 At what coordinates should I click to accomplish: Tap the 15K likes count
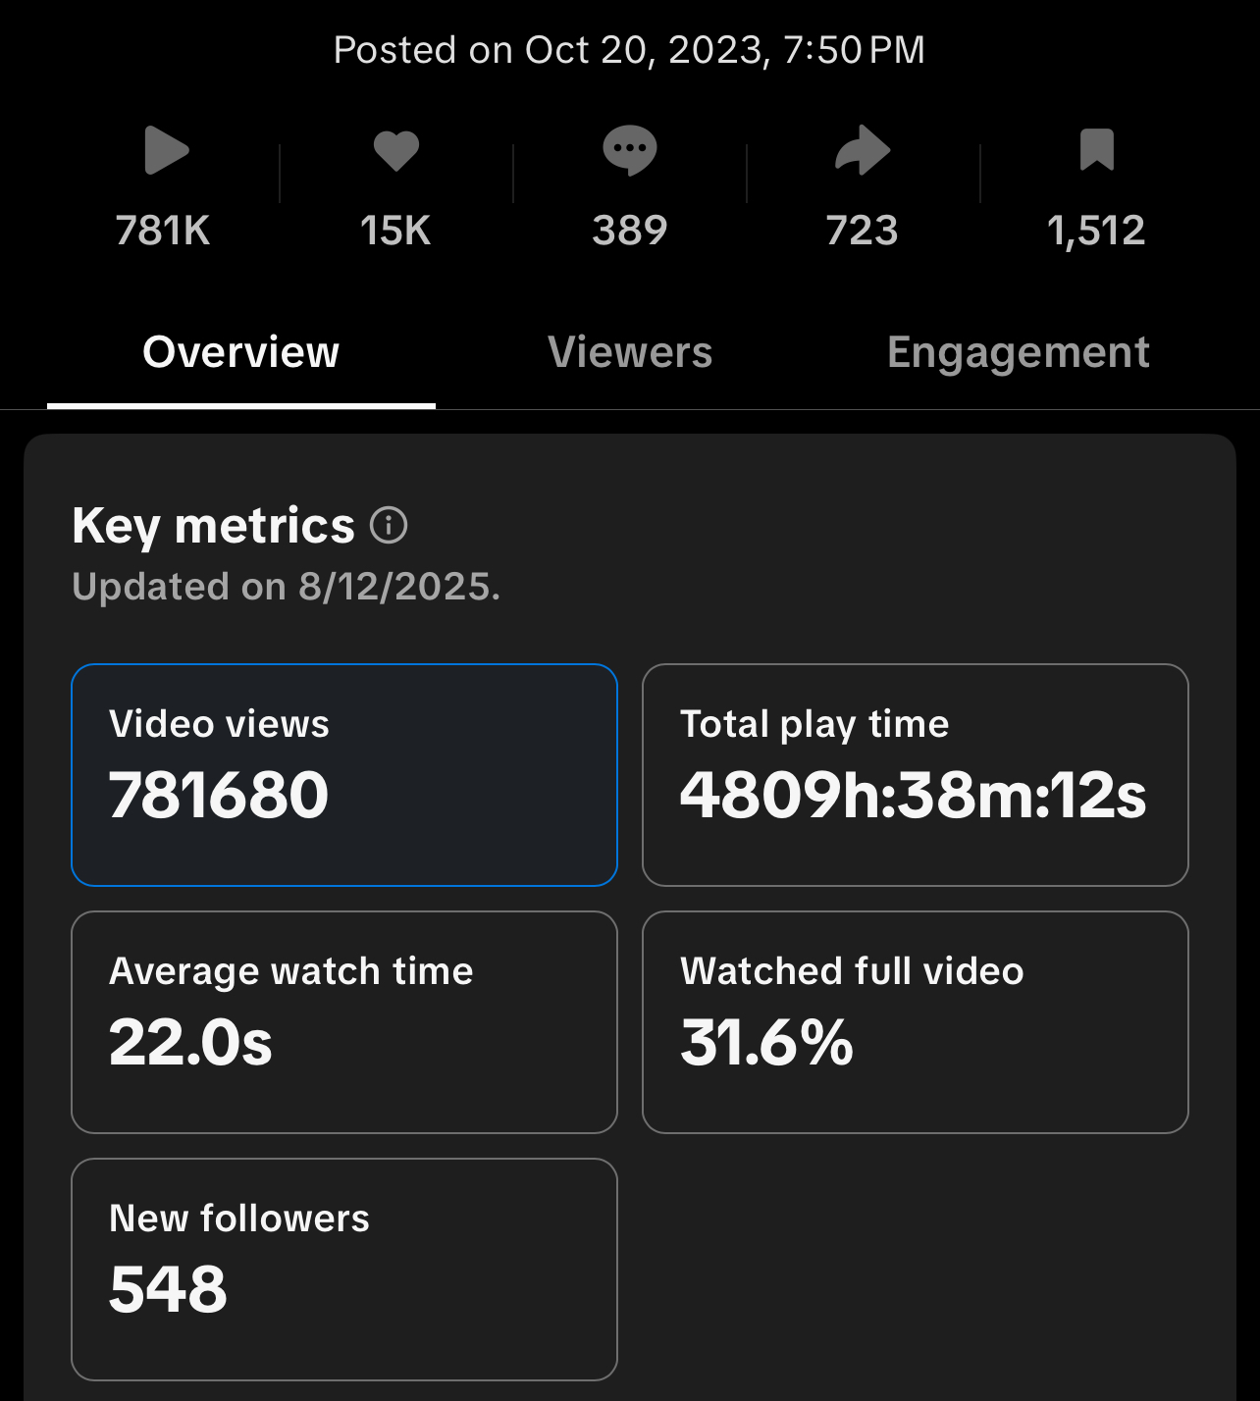pyautogui.click(x=395, y=231)
